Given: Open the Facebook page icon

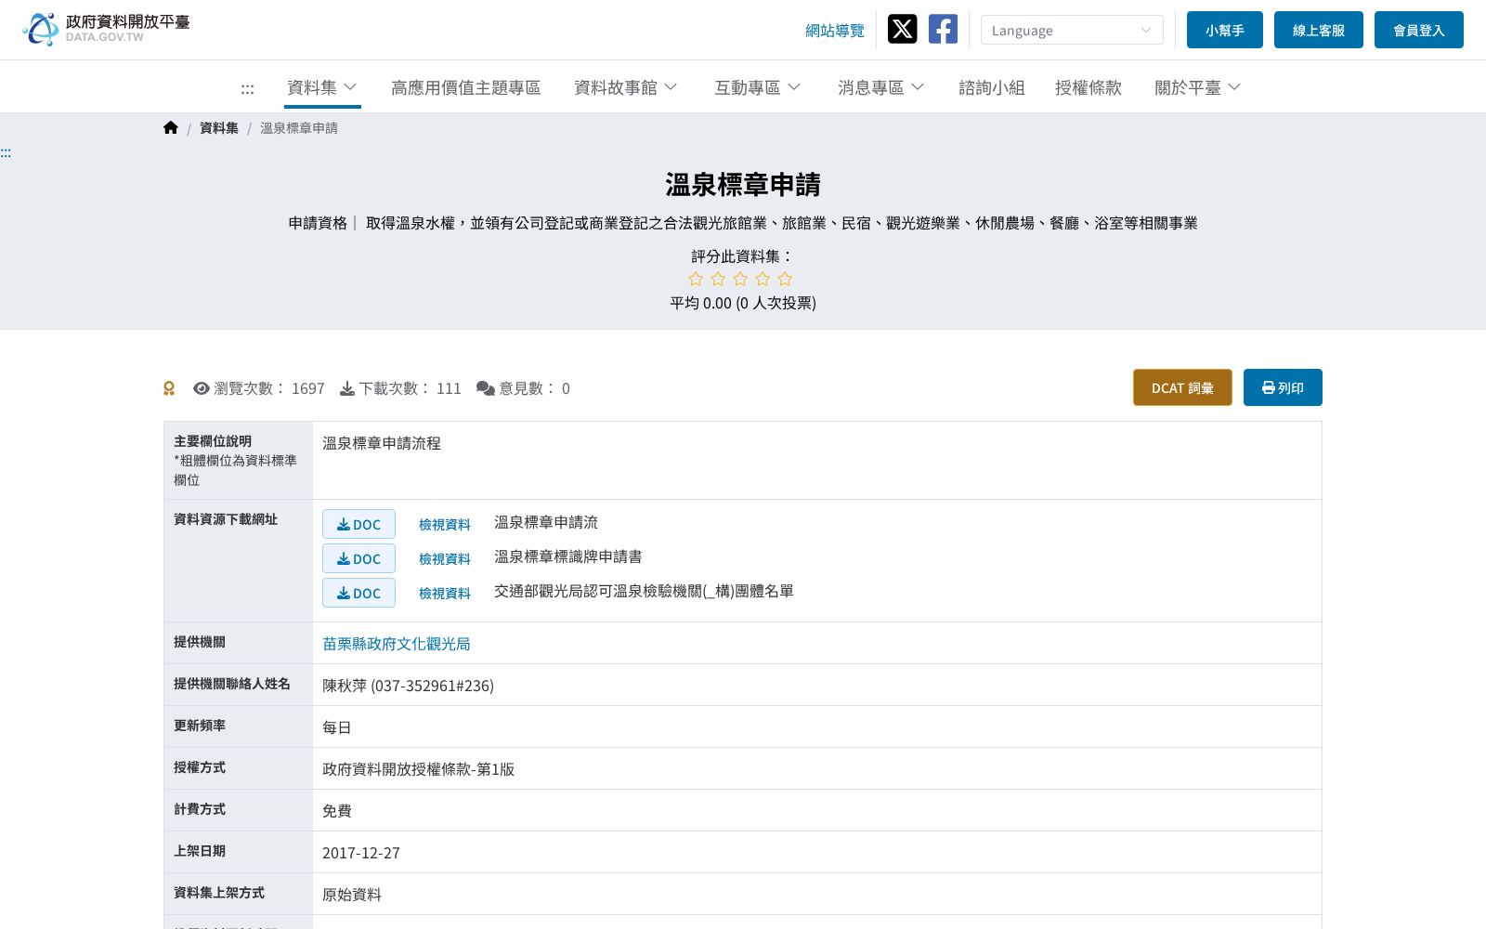Looking at the screenshot, I should [x=943, y=29].
